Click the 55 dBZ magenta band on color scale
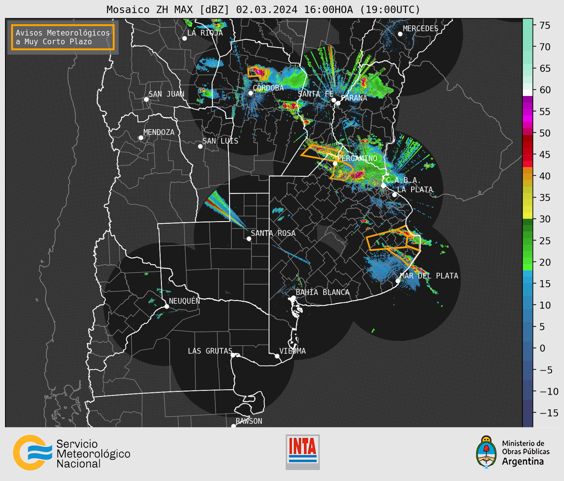This screenshot has width=564, height=481. click(x=527, y=111)
